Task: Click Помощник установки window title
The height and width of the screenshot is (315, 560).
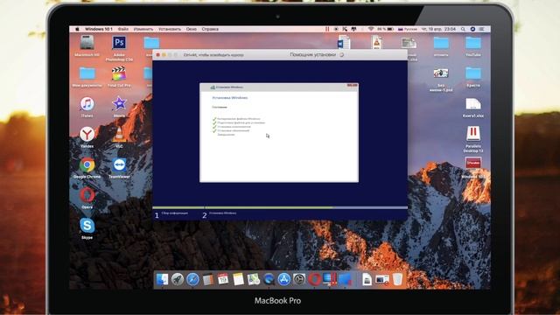Action: click(312, 54)
